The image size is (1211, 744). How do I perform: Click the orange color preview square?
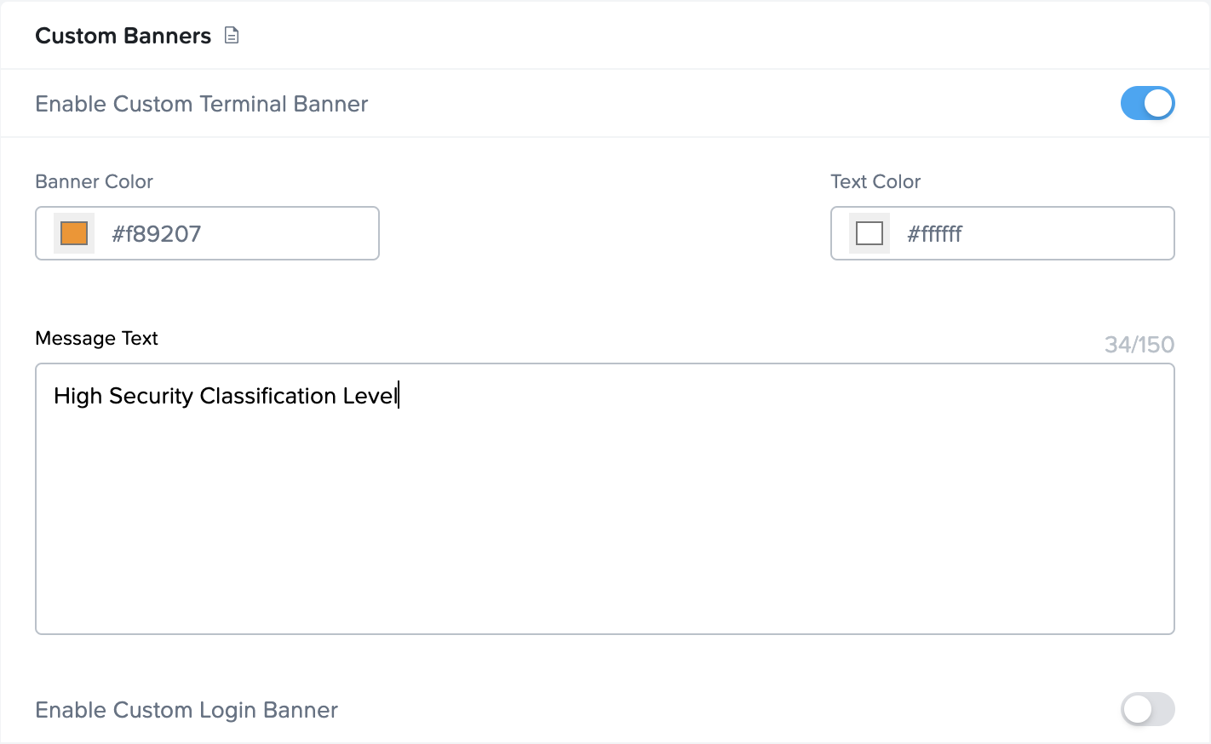[72, 232]
